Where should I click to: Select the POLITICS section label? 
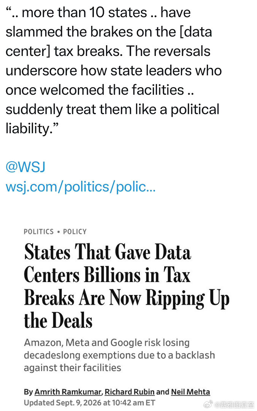[38, 232]
